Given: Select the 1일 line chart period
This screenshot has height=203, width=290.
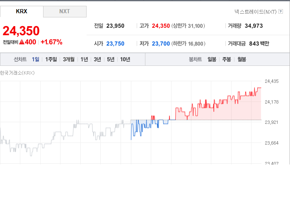Looking at the screenshot, I should [x=36, y=59].
